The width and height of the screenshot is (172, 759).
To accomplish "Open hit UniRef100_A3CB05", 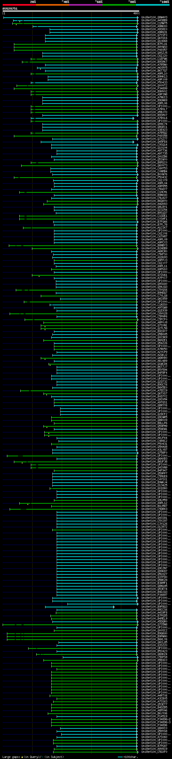I will click(x=154, y=698).
